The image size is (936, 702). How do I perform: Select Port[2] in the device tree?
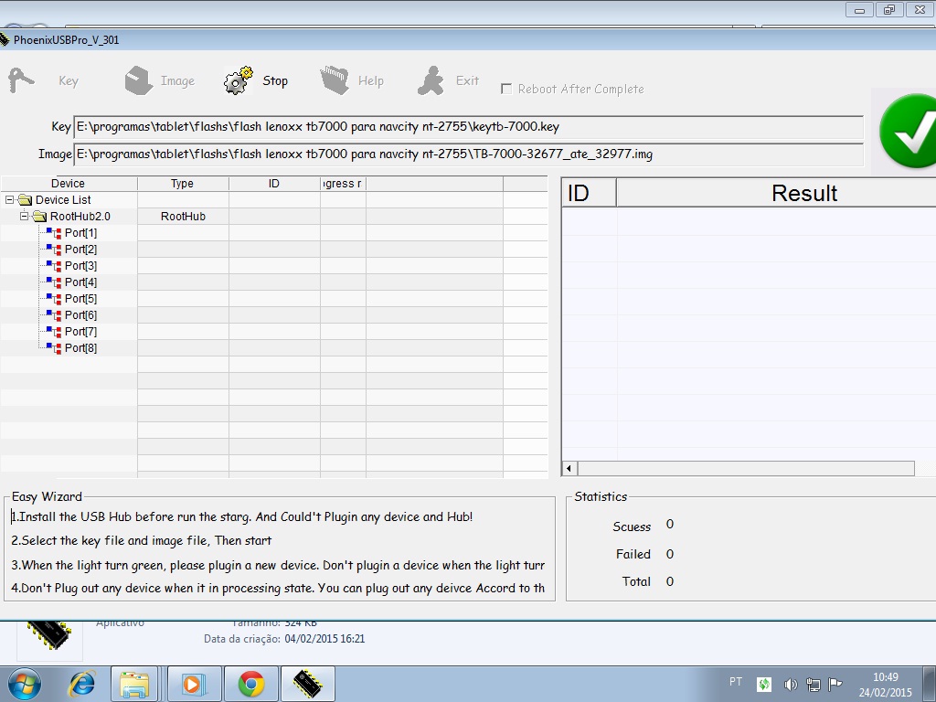click(80, 250)
